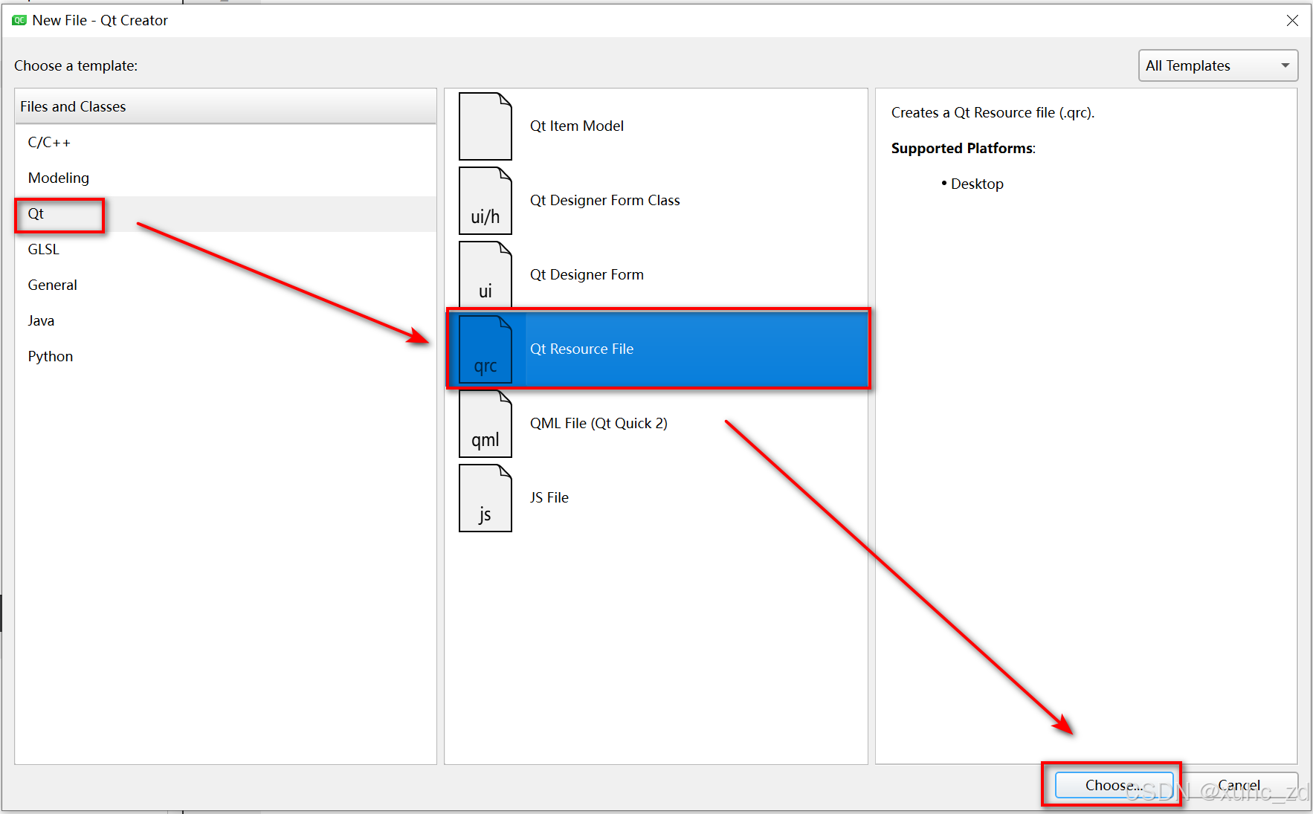Select the GLSL category
The height and width of the screenshot is (814, 1313).
click(x=225, y=249)
